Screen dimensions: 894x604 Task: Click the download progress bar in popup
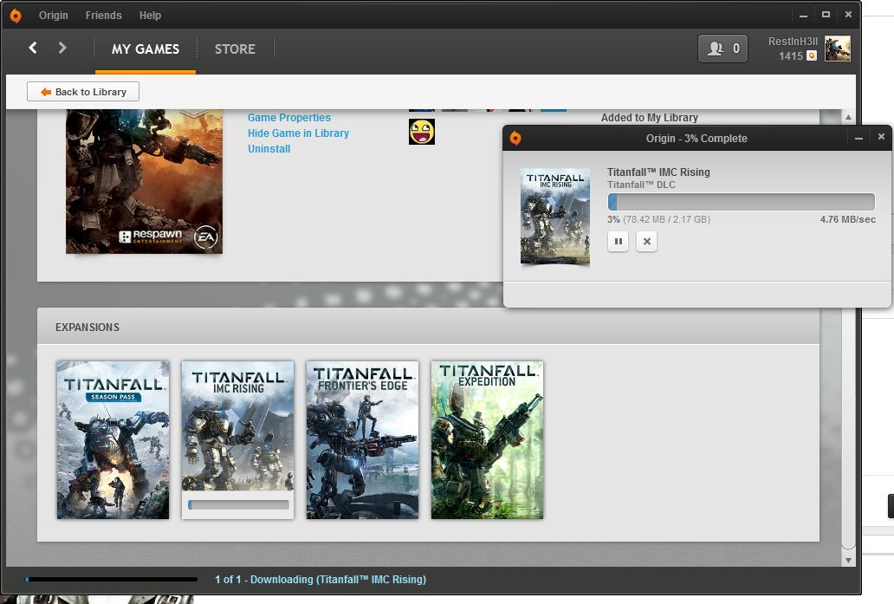coord(742,201)
